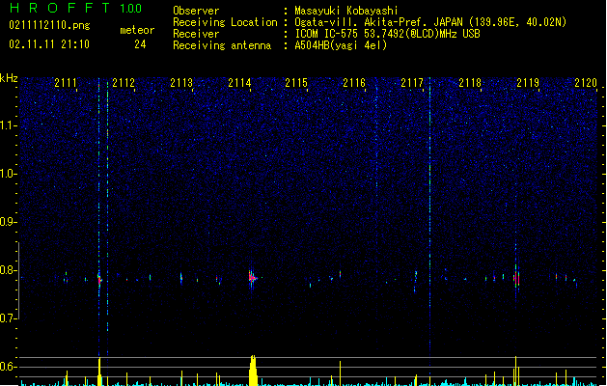Image resolution: width=607 pixels, height=386 pixels.
Task: Click the 0.6 kHz axis tick label
Action: tap(8, 367)
